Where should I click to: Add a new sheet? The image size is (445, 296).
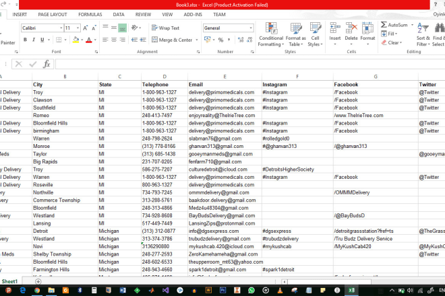tap(38, 282)
